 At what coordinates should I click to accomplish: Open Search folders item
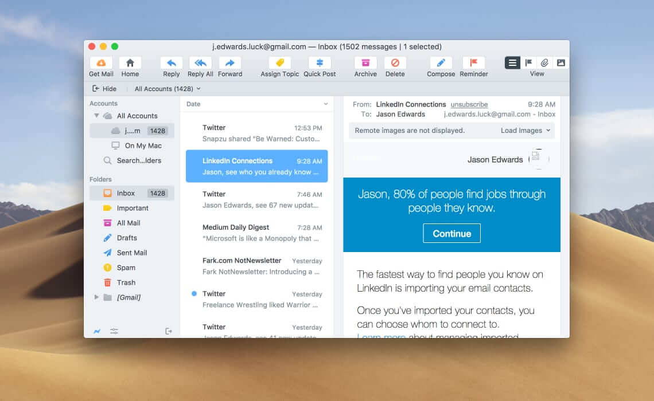click(x=132, y=160)
